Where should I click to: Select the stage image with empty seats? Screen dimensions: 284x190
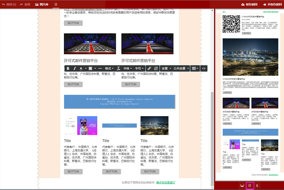147,44
